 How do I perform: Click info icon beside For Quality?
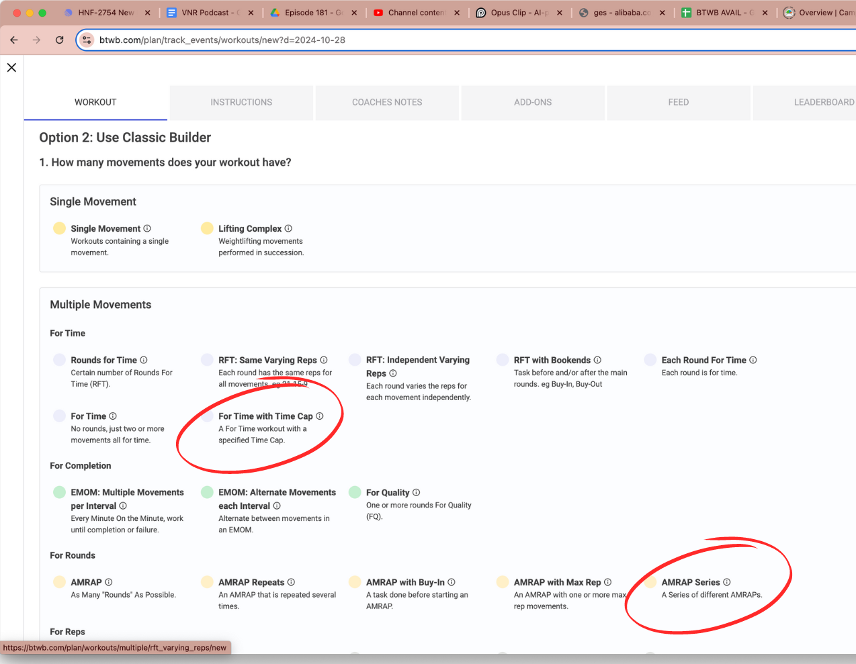pos(417,492)
